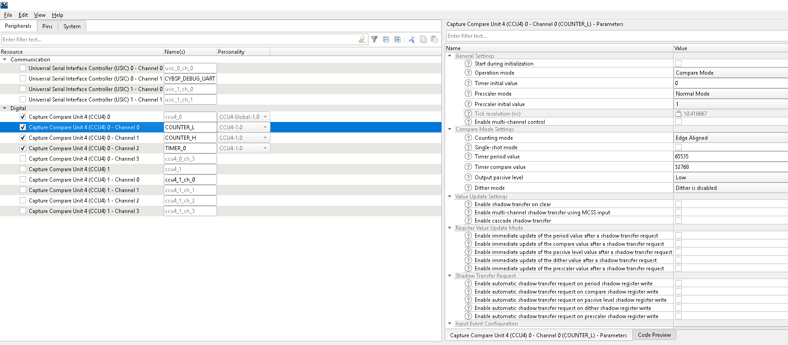
Task: Open the CCU4 Global-1.0 personality dropdown
Action: (244, 117)
